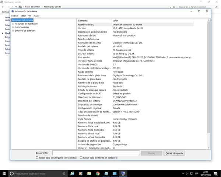Open the Editar menu

23,15
